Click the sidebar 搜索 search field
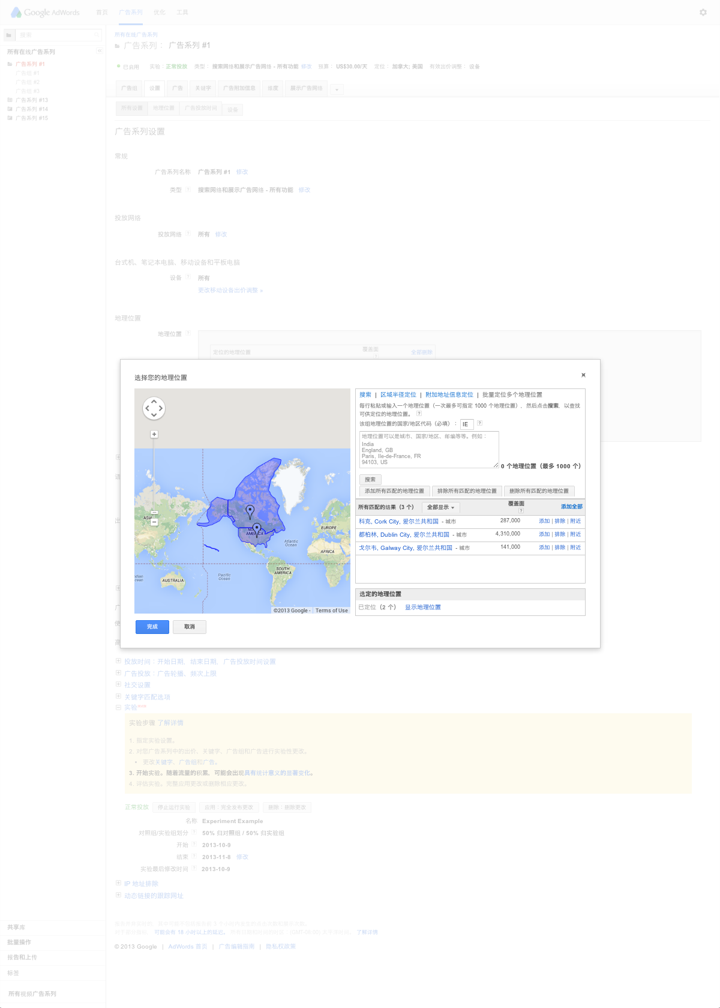The height and width of the screenshot is (1008, 720). 58,35
